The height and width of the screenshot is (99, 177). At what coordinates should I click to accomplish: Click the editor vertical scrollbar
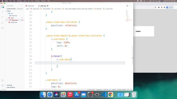click(132, 55)
